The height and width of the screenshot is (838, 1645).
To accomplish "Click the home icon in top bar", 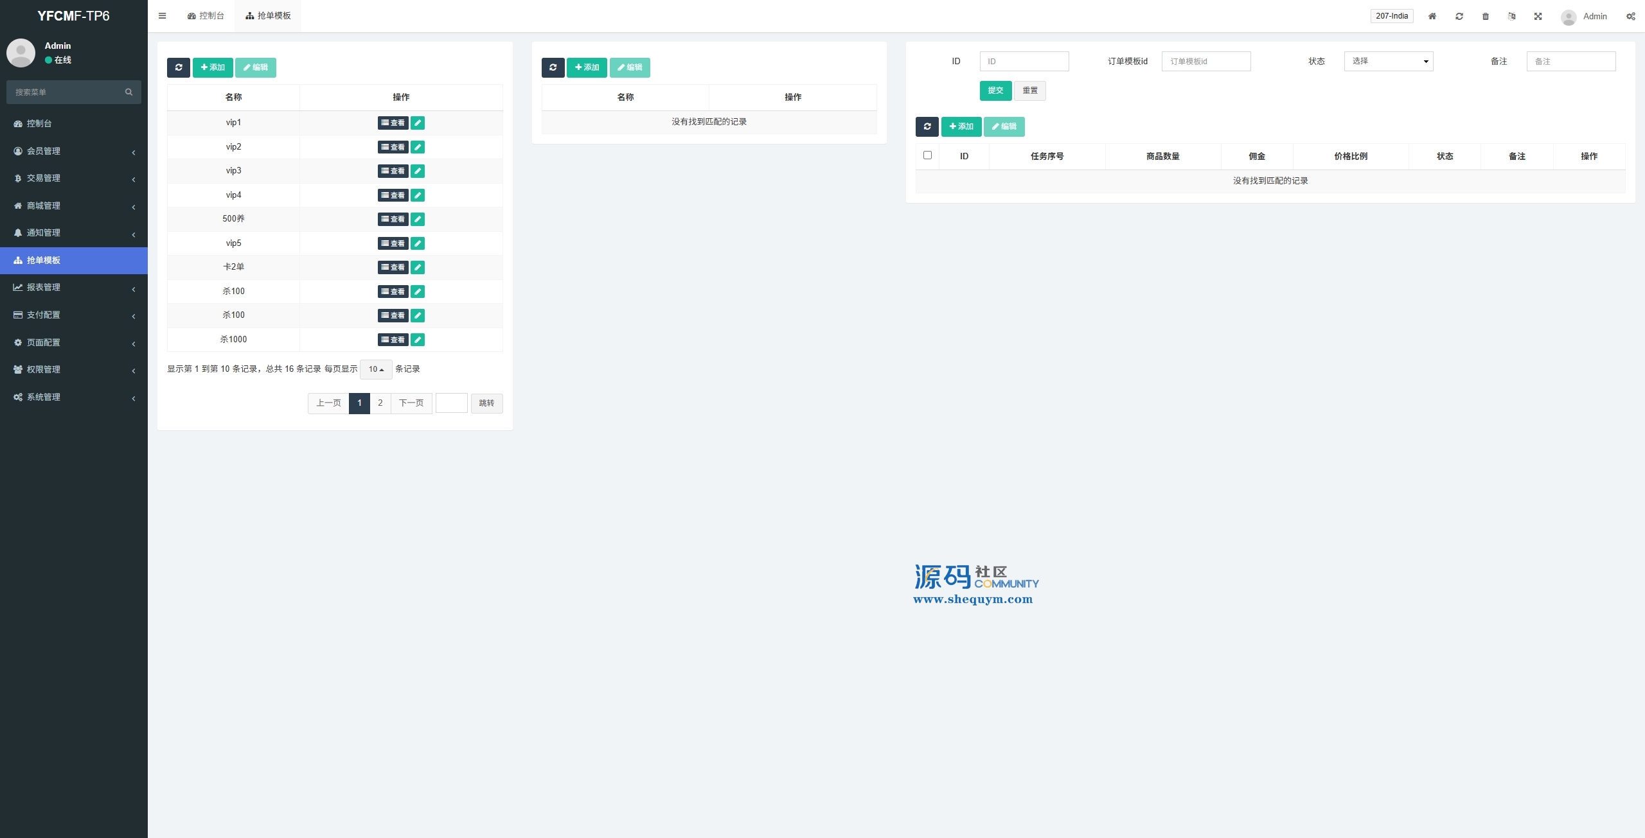I will click(x=1432, y=17).
